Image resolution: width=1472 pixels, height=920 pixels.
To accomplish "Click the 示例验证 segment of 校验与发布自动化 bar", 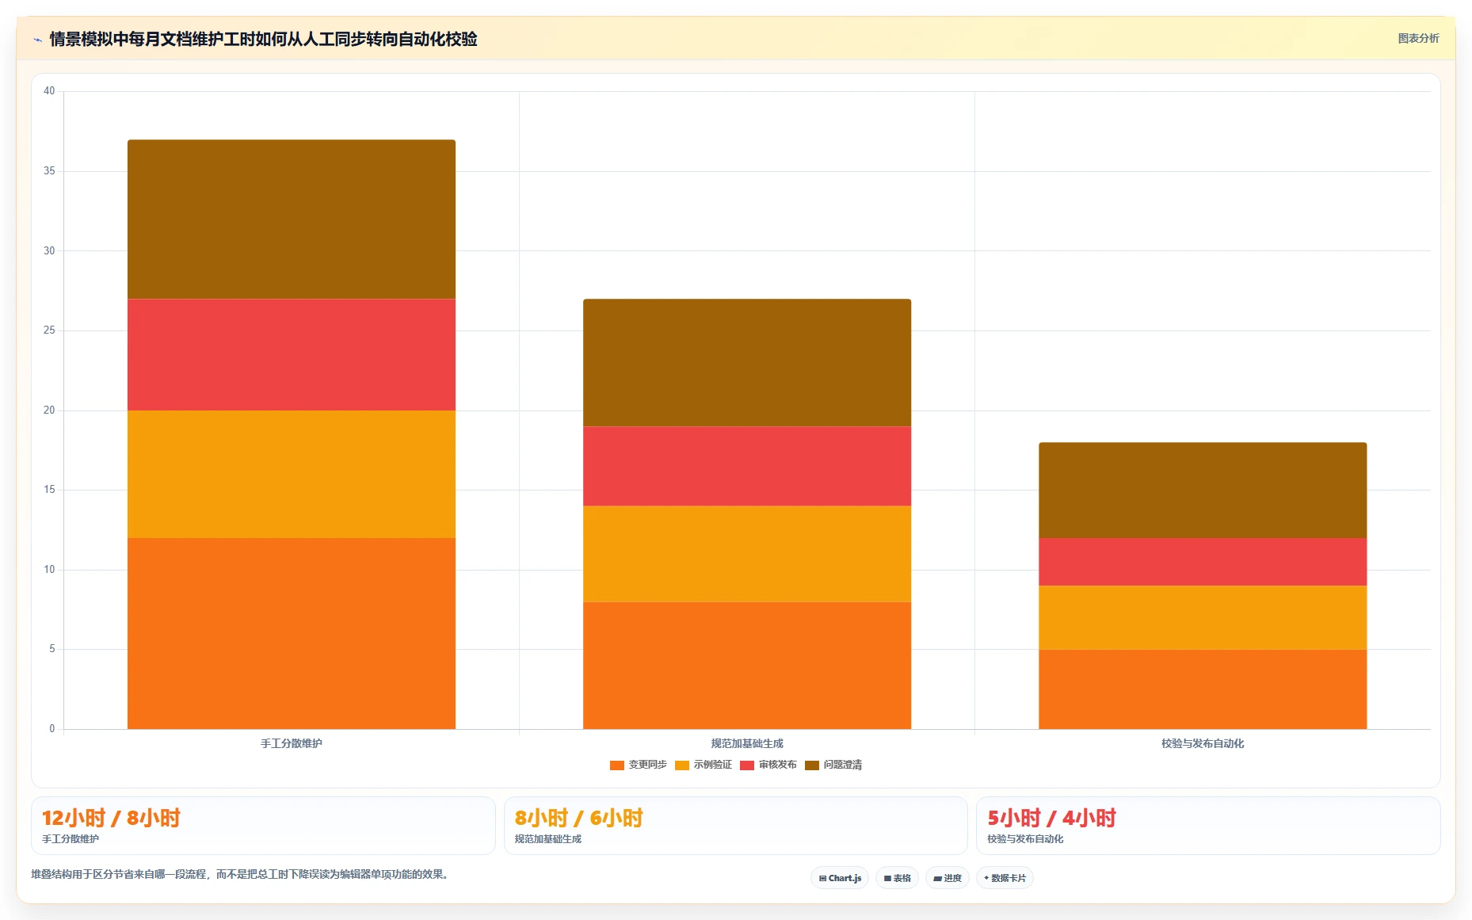I will (1203, 617).
